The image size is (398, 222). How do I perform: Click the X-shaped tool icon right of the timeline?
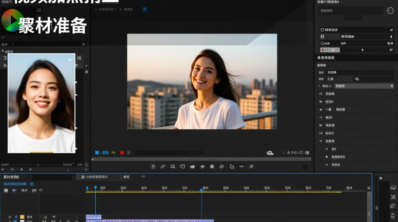(393, 197)
